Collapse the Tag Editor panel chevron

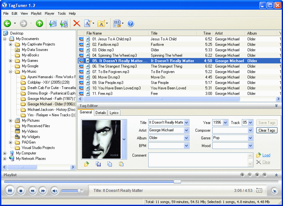[x=276, y=106]
